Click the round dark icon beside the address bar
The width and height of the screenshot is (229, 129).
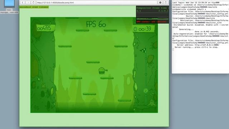160,3
